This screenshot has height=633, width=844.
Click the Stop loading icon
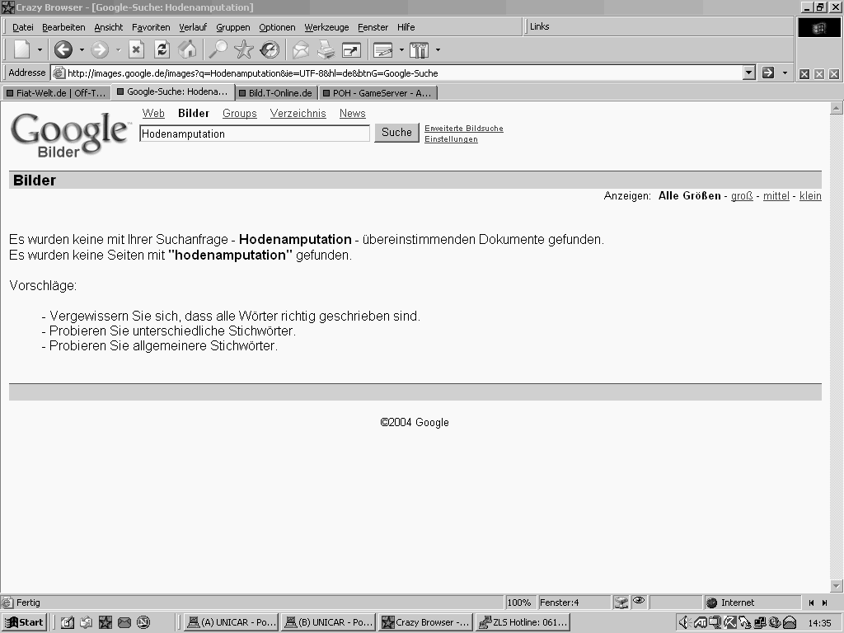(136, 50)
